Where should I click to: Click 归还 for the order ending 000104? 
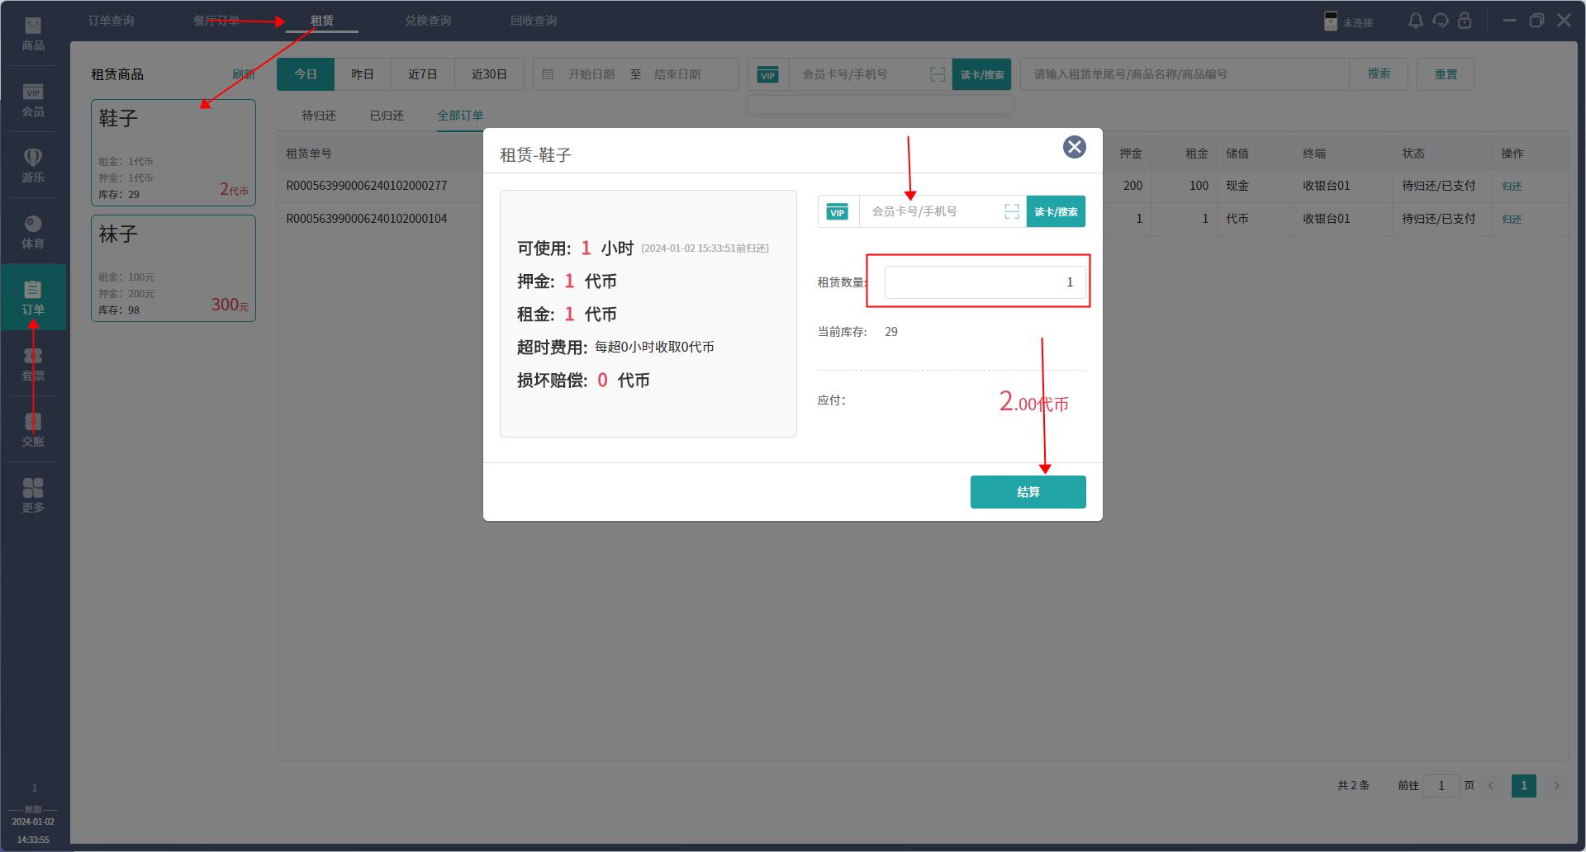1512,220
